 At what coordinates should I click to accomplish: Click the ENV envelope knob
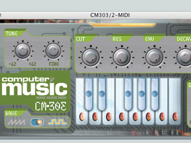point(154,57)
